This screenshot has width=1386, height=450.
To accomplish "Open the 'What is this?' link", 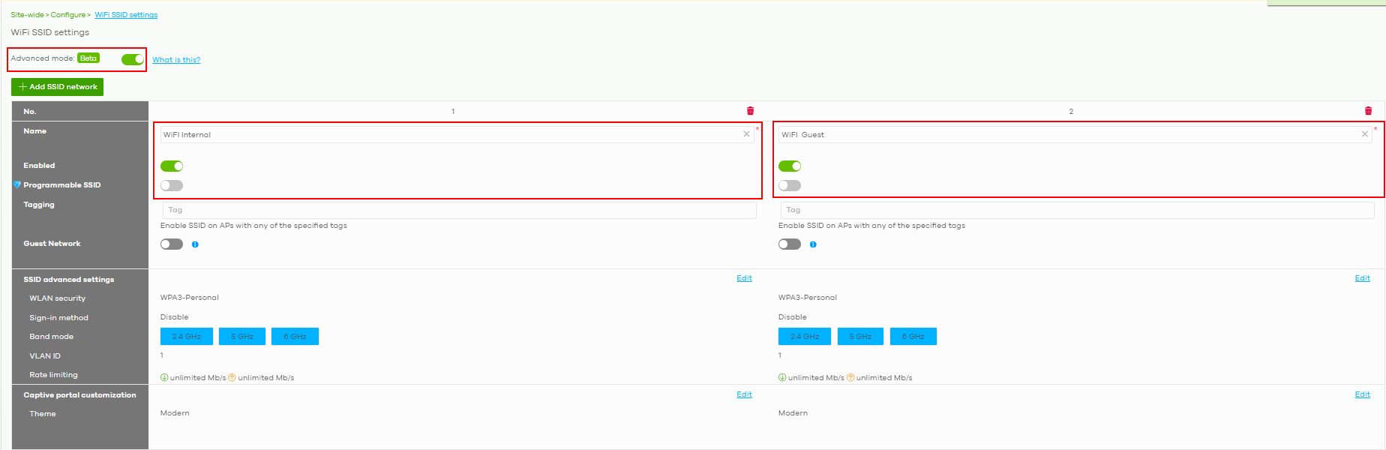I will (176, 60).
